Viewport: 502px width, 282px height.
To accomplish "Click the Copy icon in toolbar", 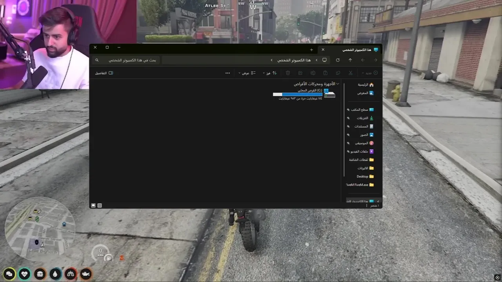I will point(338,73).
